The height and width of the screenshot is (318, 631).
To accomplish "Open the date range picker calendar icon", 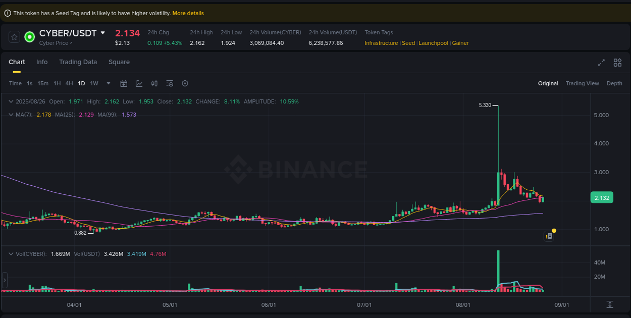I will pyautogui.click(x=124, y=83).
